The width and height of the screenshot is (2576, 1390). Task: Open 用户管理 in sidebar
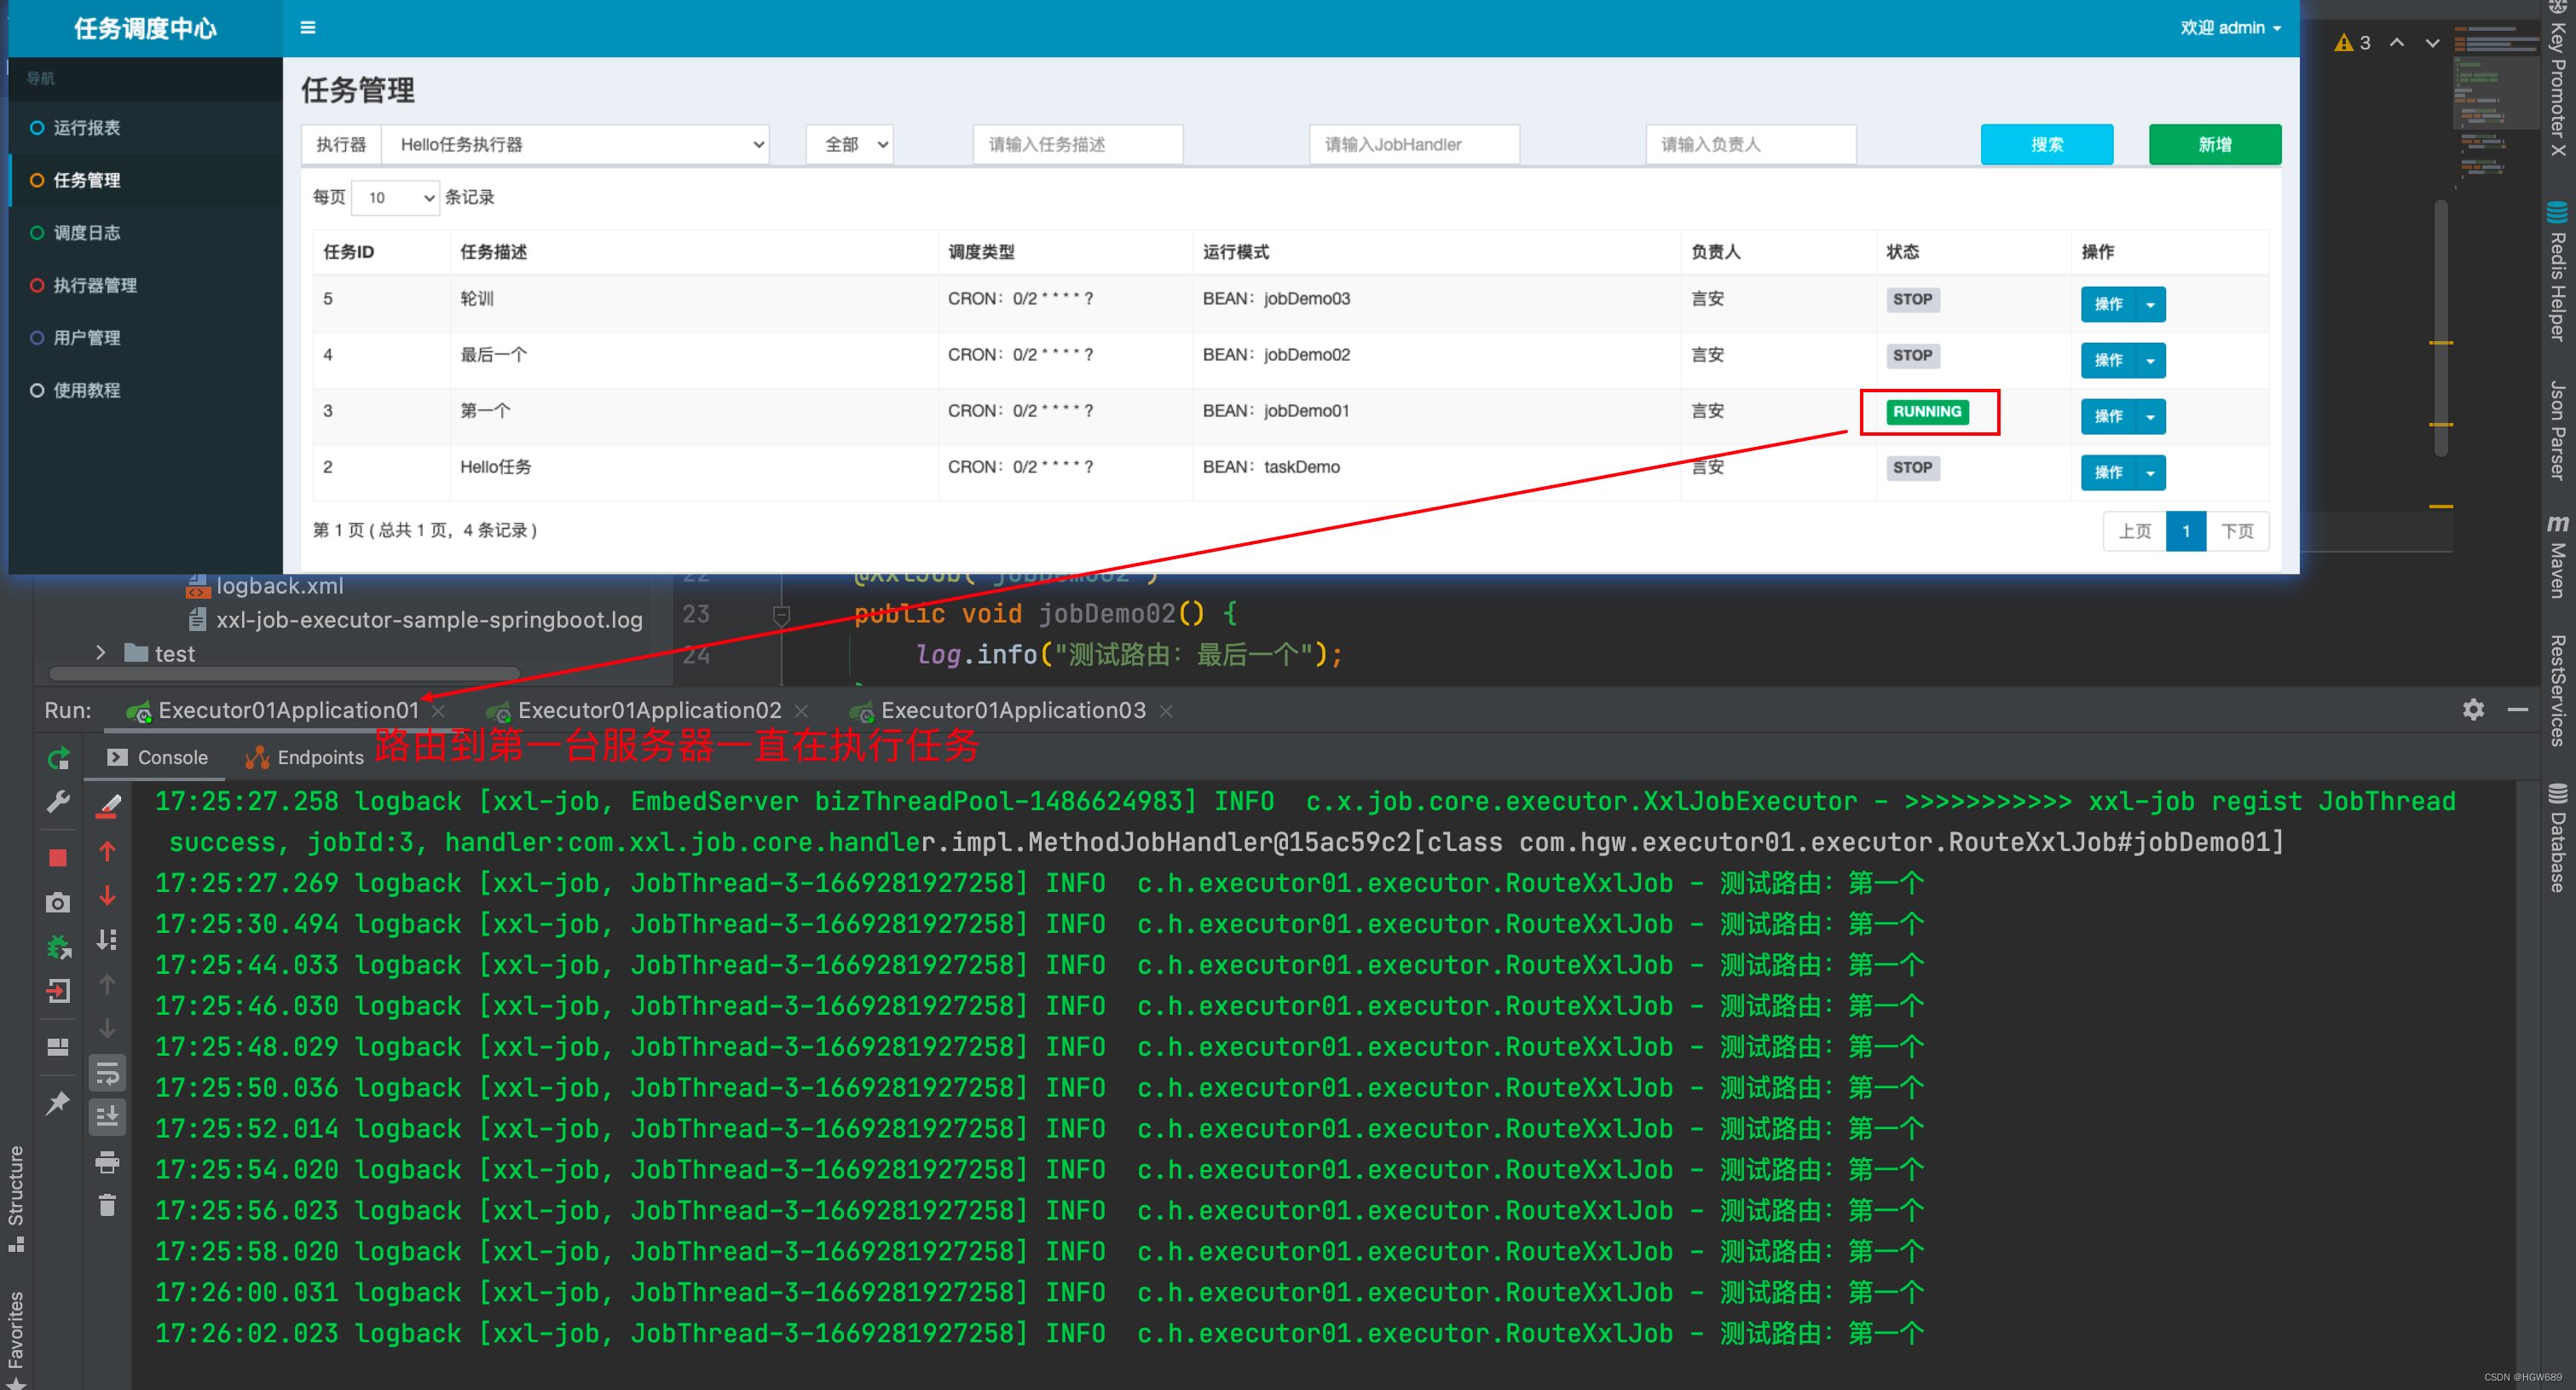point(87,339)
